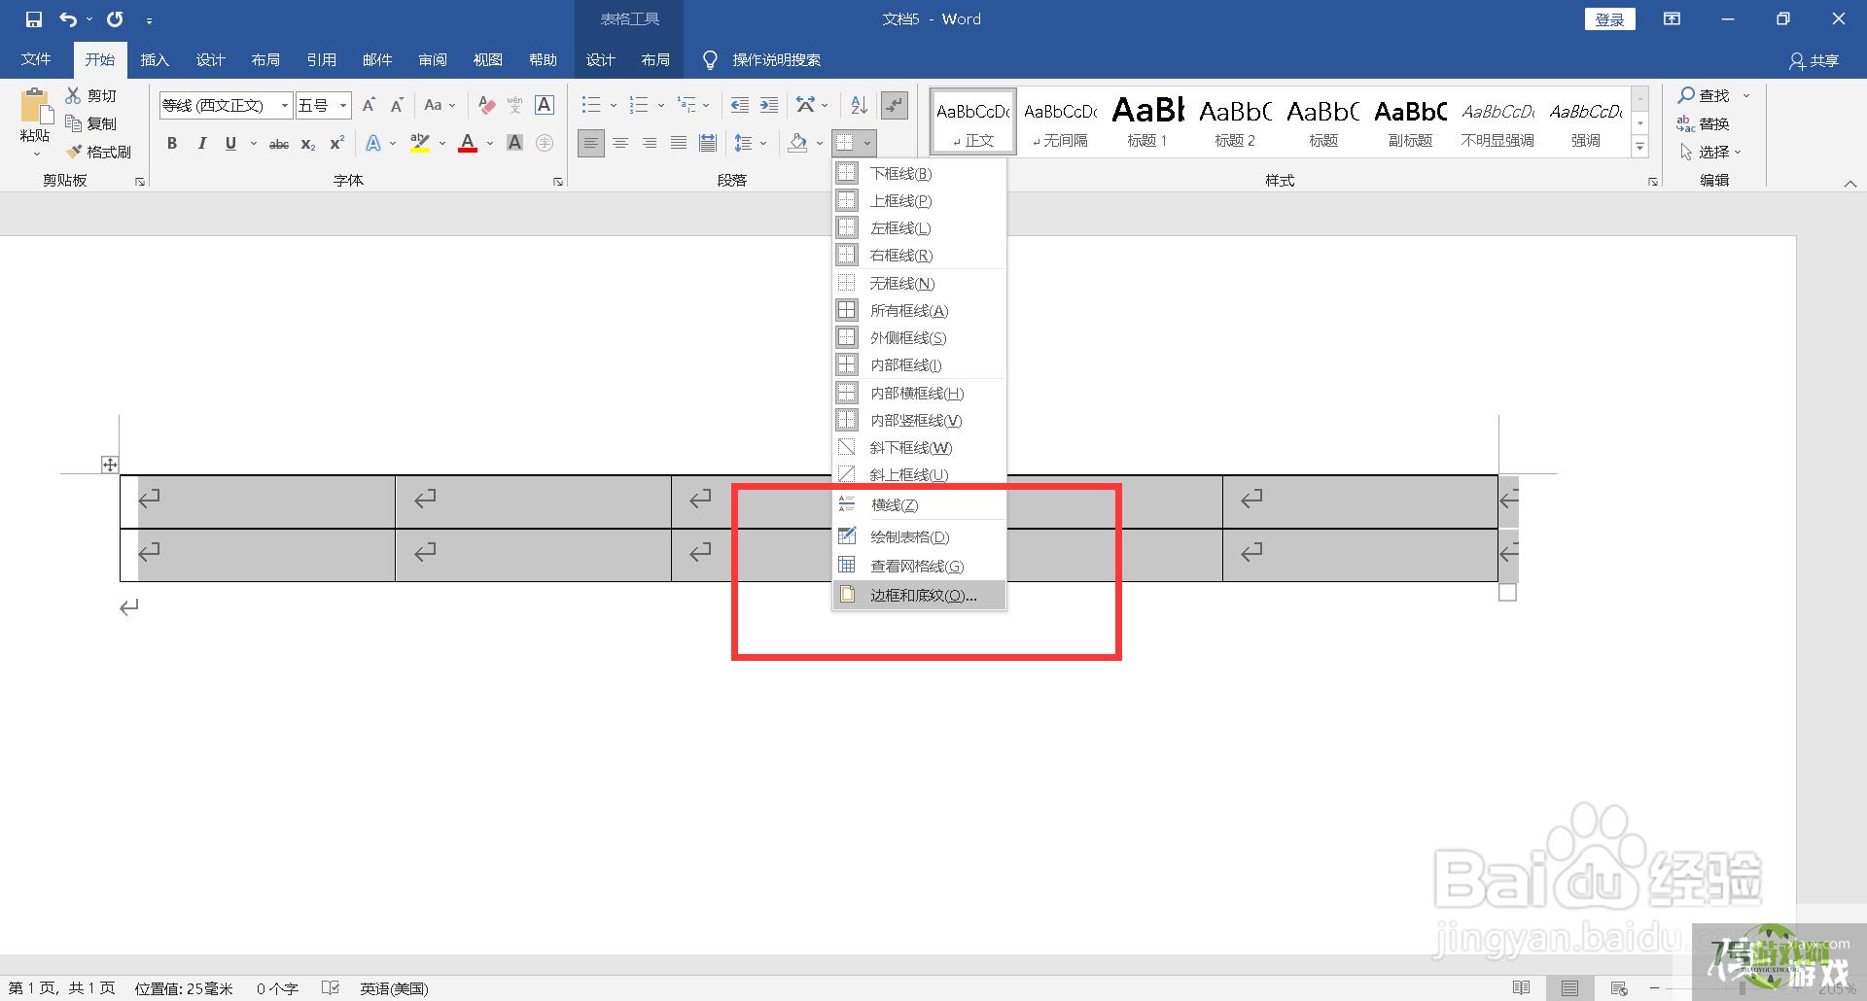Choose 内部横框线(H) menu item
Screen dimensions: 1867x1001
pyautogui.click(x=919, y=393)
